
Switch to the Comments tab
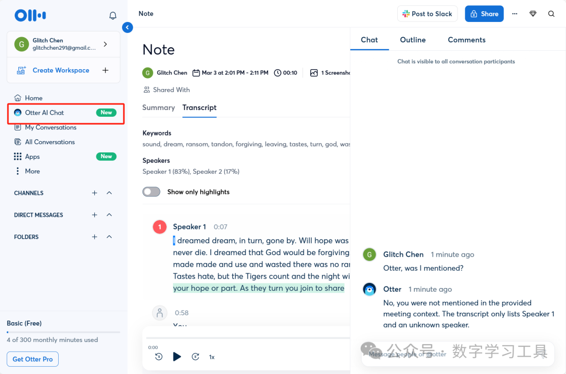[466, 40]
